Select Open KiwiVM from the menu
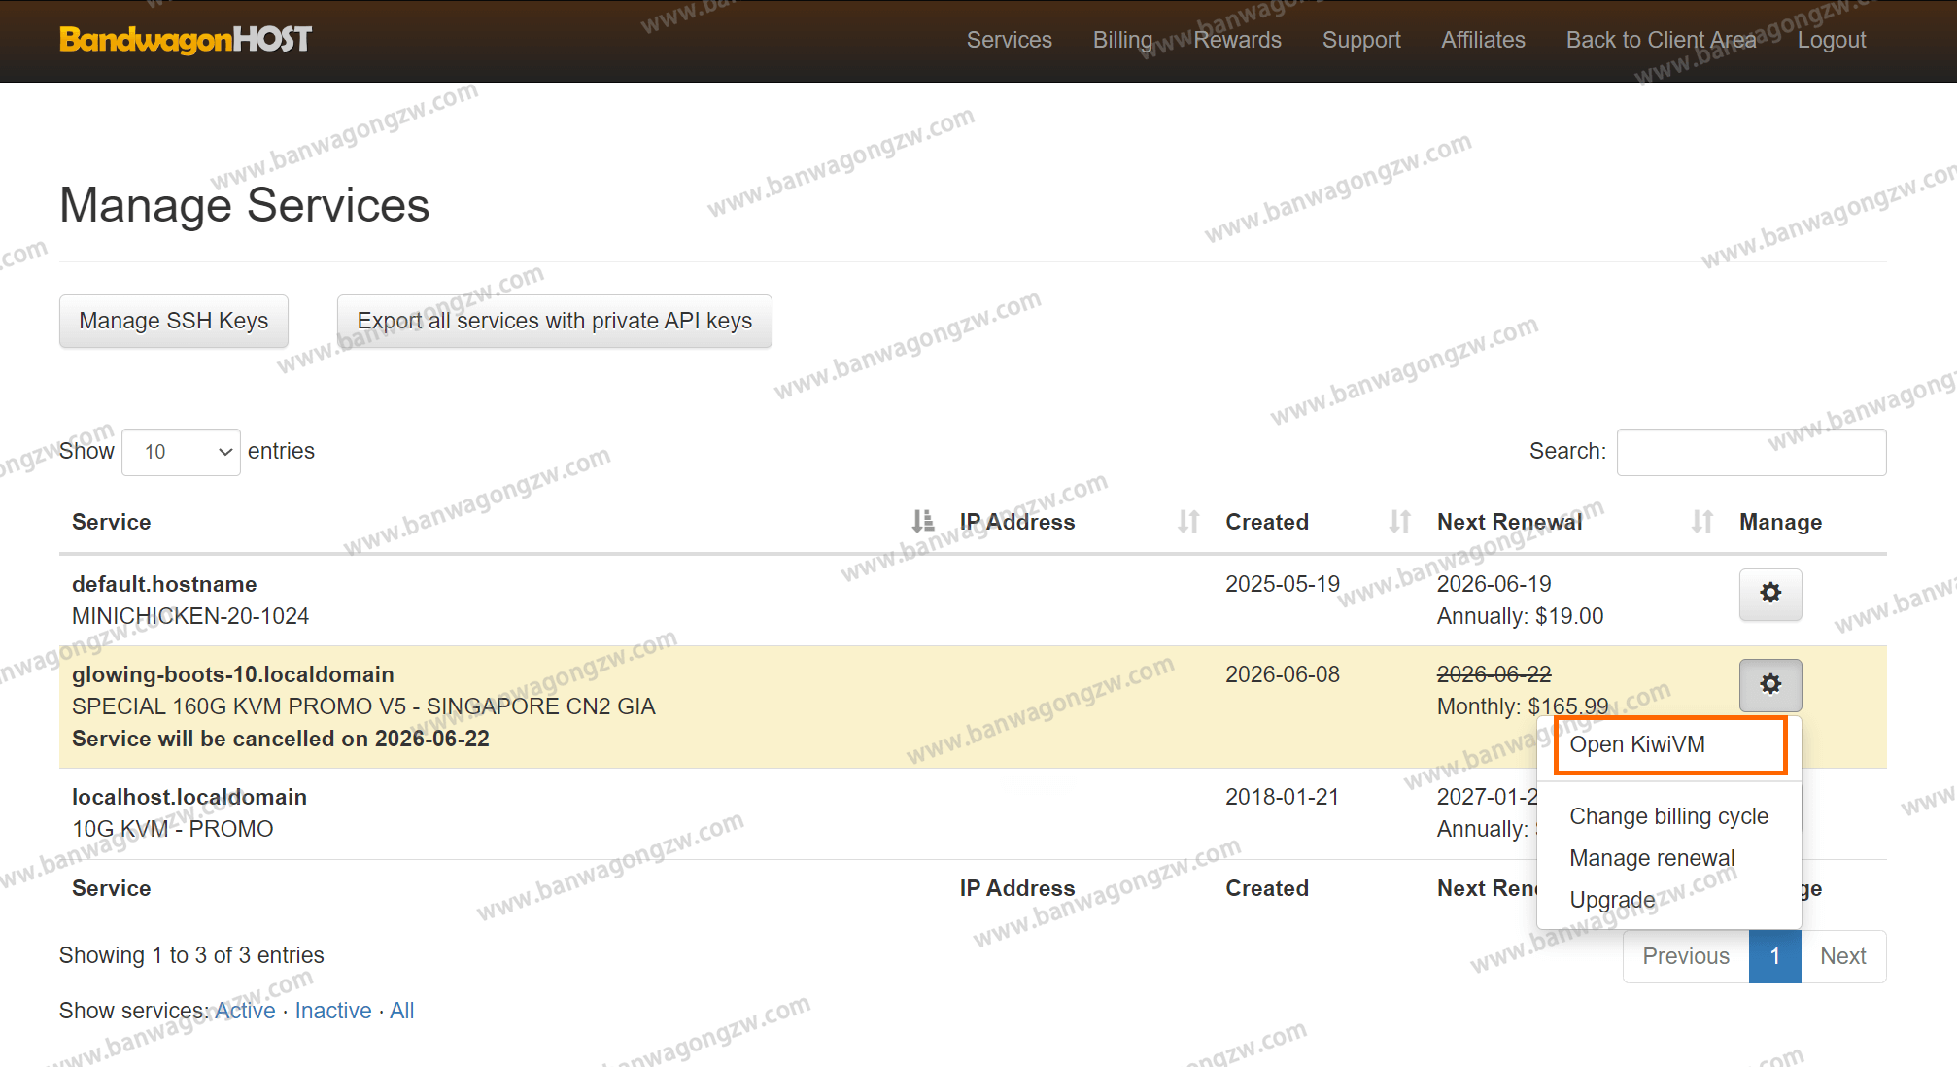1957x1067 pixels. click(x=1669, y=745)
